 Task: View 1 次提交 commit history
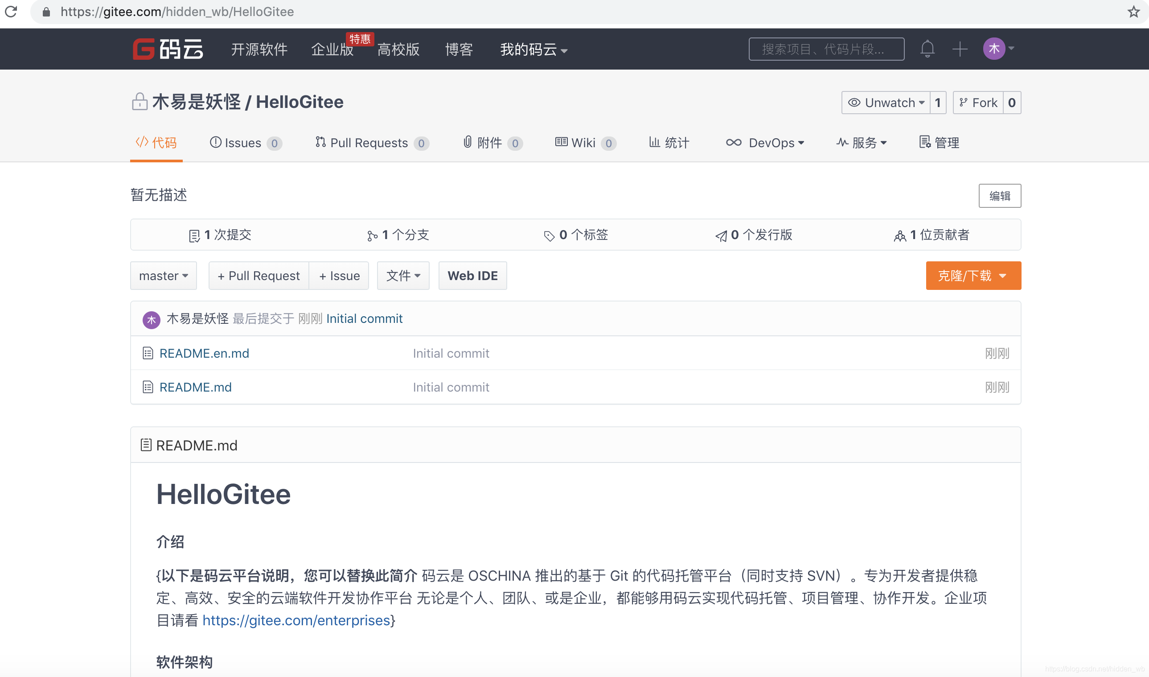pos(220,235)
